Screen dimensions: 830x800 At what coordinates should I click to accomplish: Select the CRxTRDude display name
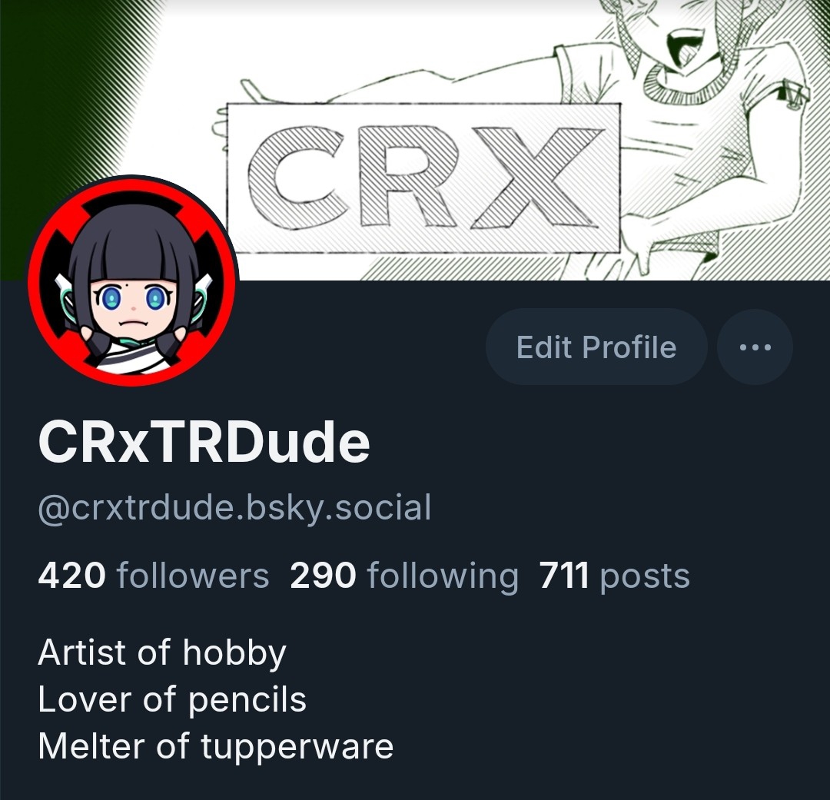coord(204,443)
